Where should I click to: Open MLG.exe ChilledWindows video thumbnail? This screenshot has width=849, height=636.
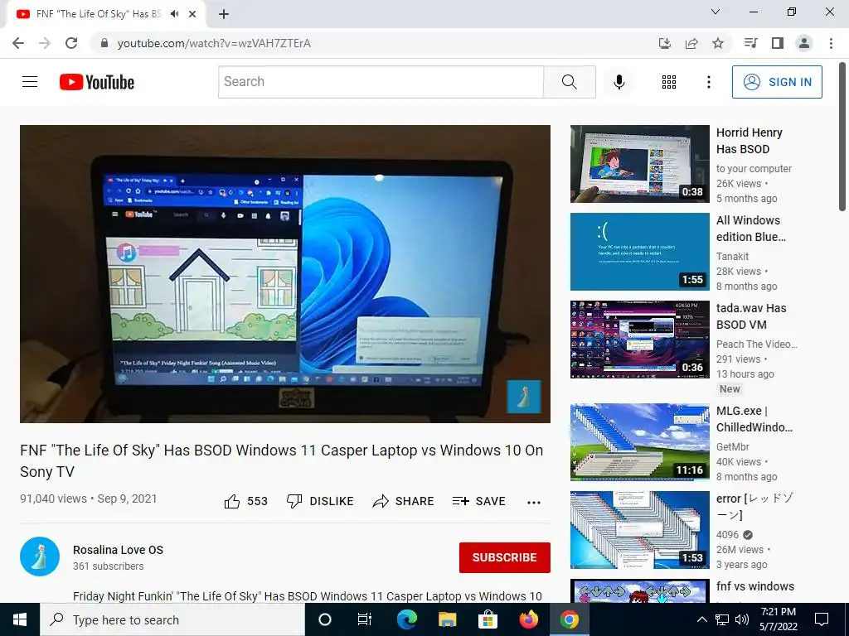pyautogui.click(x=639, y=442)
